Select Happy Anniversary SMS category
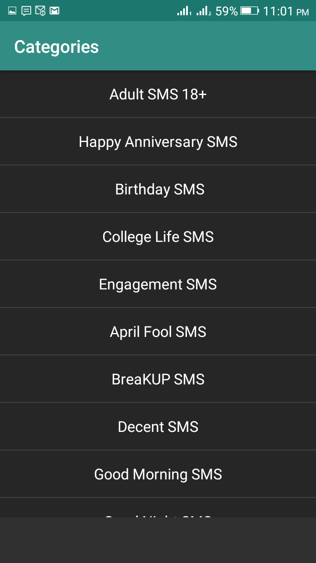Screen dimensions: 316x563 [158, 142]
